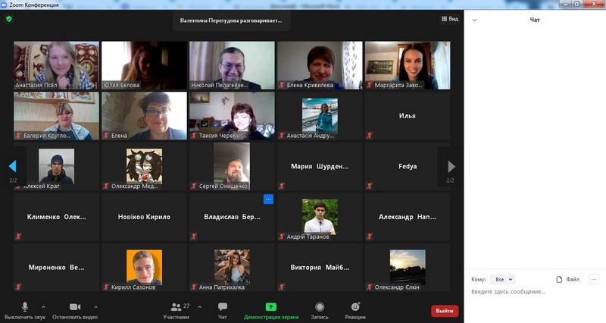
Task: Go to previous page of participants
Action: tap(13, 166)
